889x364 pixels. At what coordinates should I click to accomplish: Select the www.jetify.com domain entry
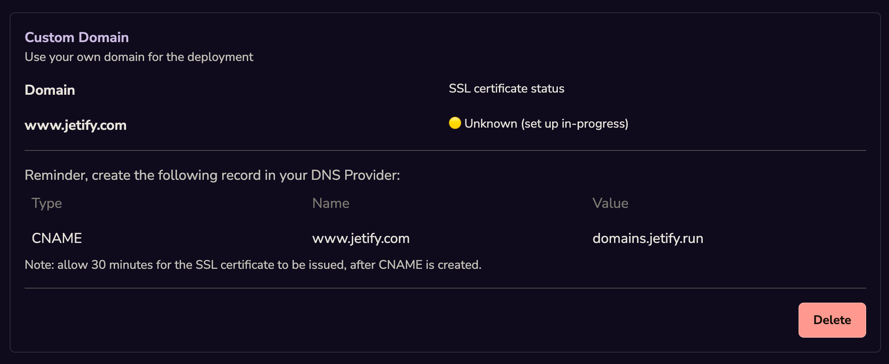(x=76, y=125)
